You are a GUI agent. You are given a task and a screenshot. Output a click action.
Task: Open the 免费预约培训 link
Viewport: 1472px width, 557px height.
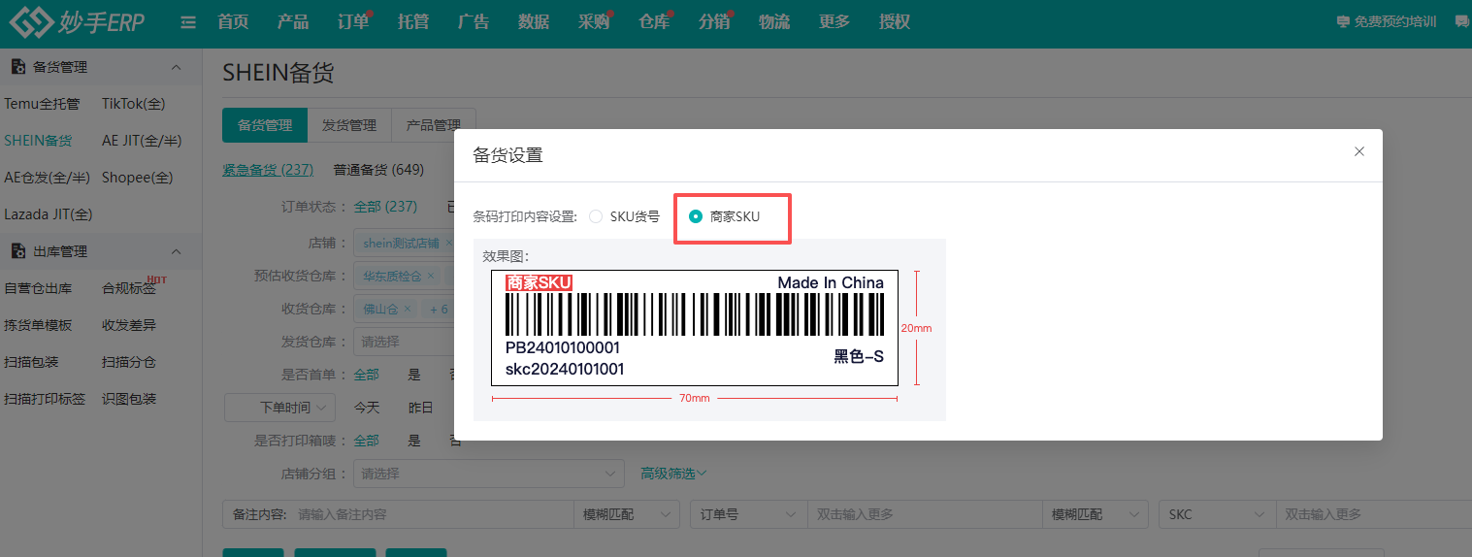click(1386, 21)
